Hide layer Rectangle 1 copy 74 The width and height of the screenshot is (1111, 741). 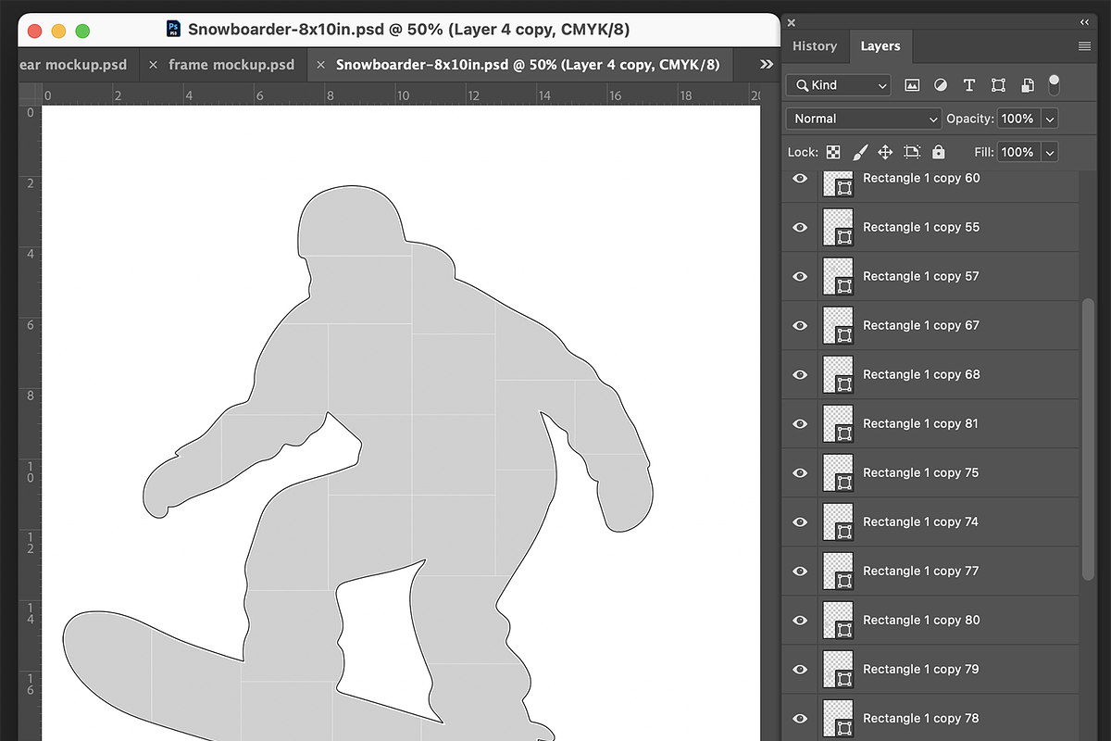click(x=801, y=521)
